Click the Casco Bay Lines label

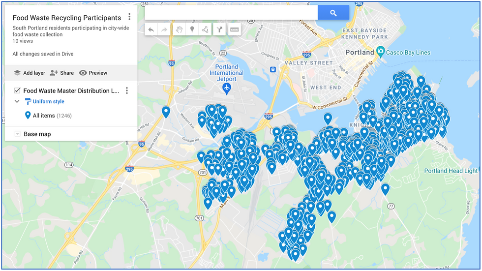(408, 53)
